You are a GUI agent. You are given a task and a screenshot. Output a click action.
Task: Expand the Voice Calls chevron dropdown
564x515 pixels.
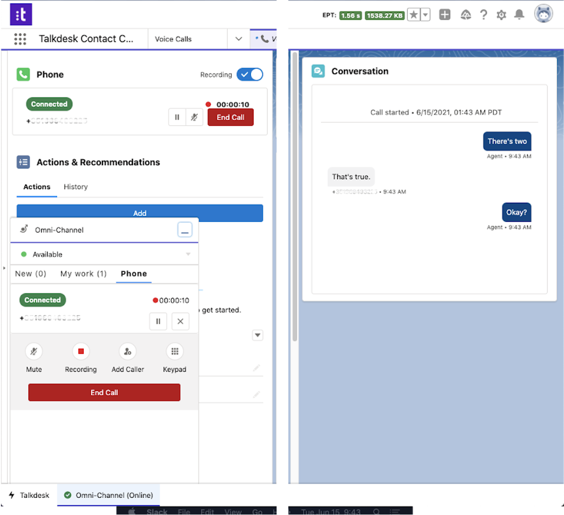pos(238,39)
